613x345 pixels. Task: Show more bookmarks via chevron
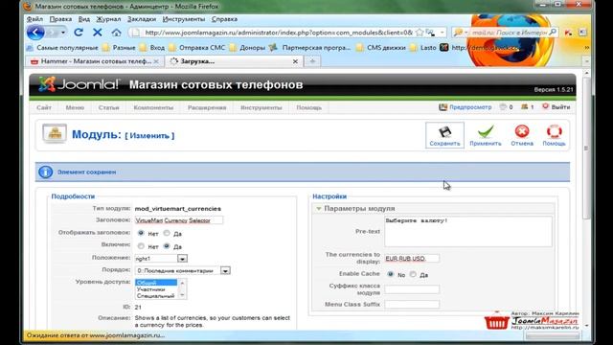point(586,47)
